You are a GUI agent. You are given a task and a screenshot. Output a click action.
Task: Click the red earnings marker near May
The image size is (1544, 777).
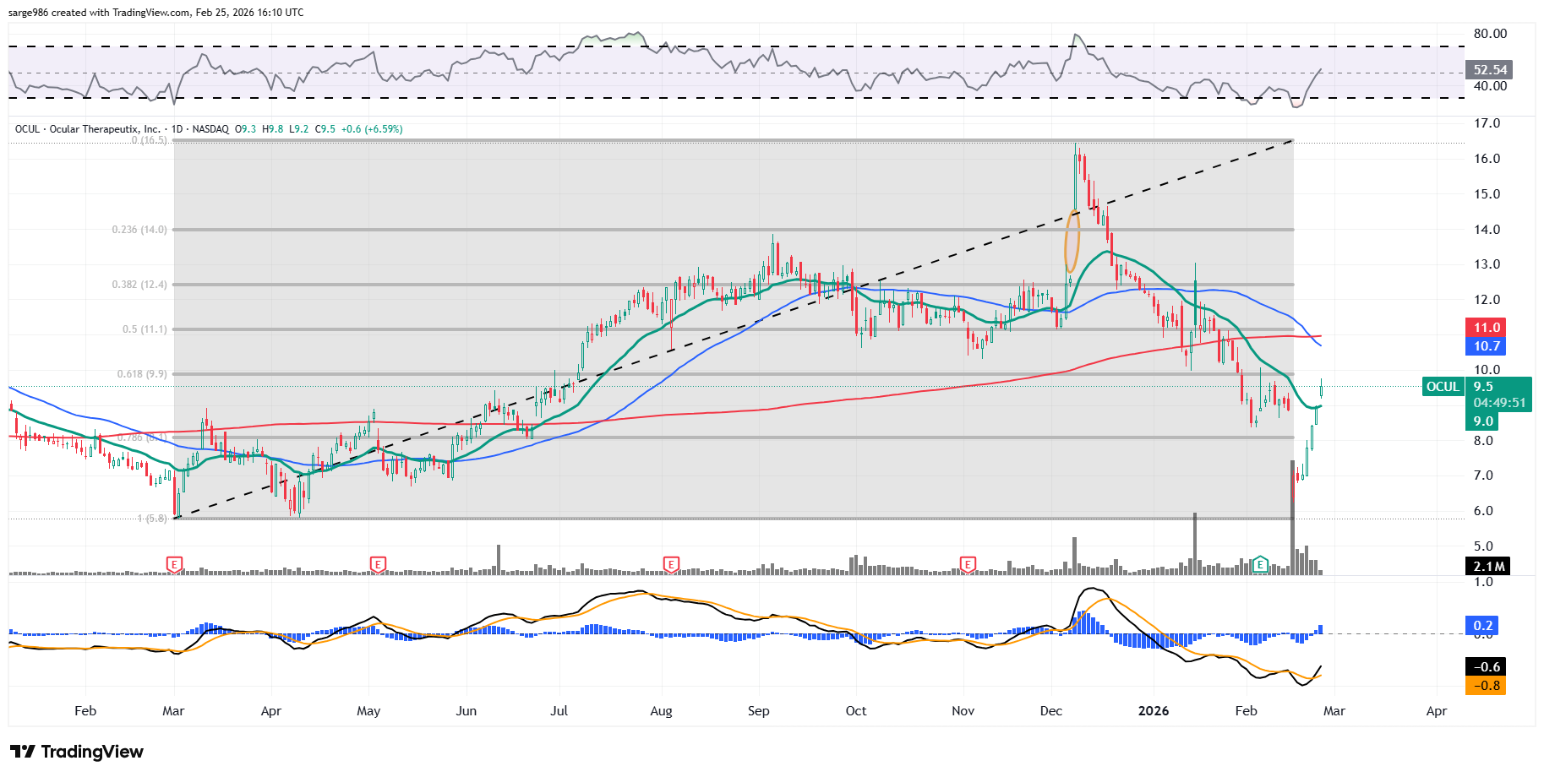(x=378, y=564)
